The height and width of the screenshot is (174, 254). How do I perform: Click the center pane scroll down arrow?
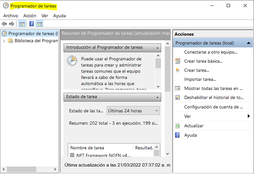[x=168, y=154]
